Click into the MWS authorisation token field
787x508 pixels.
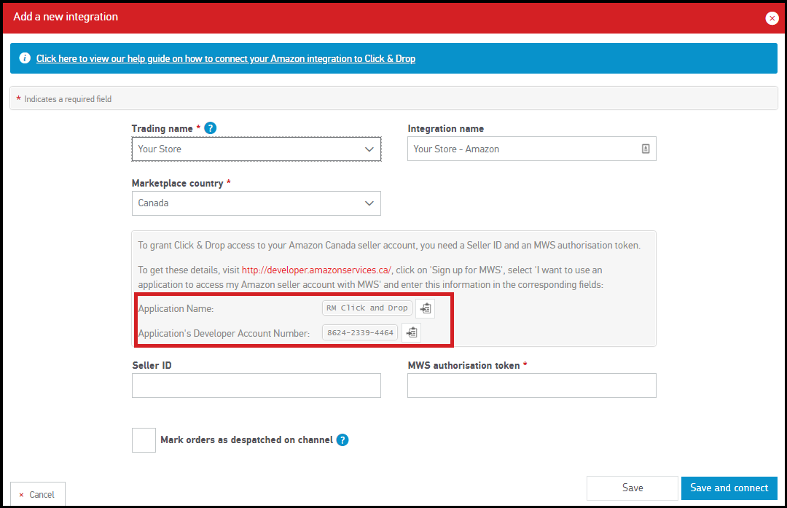pyautogui.click(x=531, y=386)
